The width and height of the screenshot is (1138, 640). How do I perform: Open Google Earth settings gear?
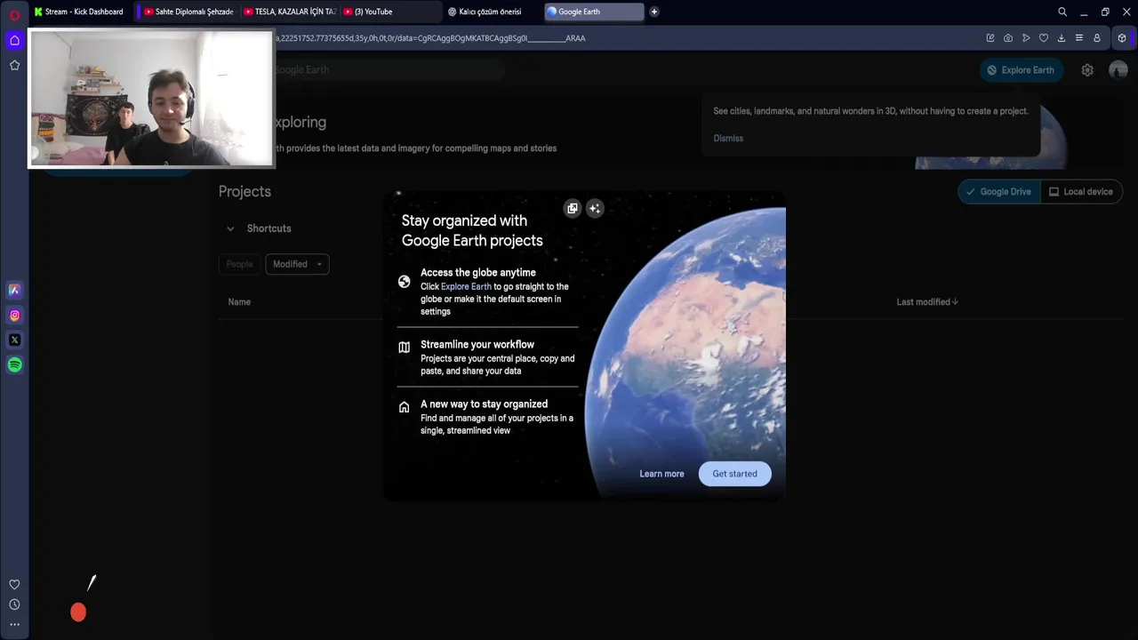[1087, 70]
